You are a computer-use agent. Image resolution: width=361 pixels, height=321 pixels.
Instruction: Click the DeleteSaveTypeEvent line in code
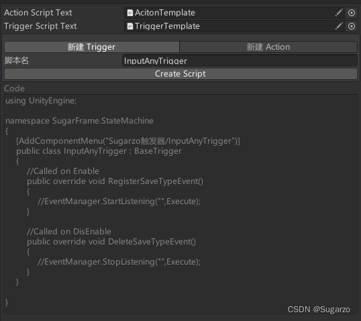click(111, 242)
